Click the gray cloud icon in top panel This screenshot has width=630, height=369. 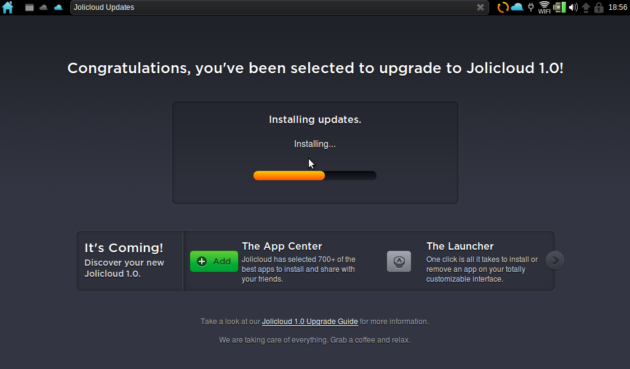[44, 7]
